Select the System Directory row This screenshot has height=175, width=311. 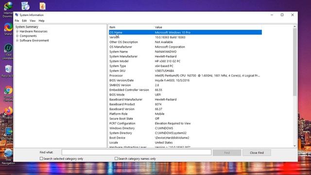(x=185, y=133)
